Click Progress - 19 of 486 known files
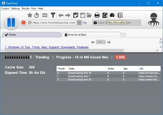Viewport: 163px width, 115px height. click(82, 57)
